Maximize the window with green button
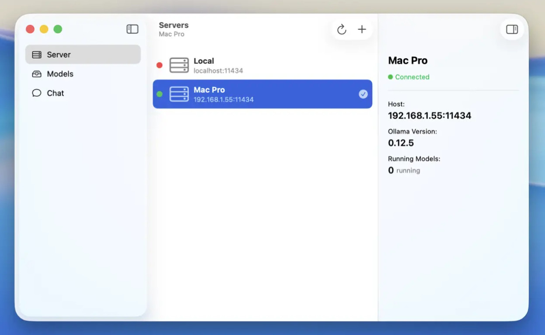Image resolution: width=545 pixels, height=335 pixels. pos(58,29)
